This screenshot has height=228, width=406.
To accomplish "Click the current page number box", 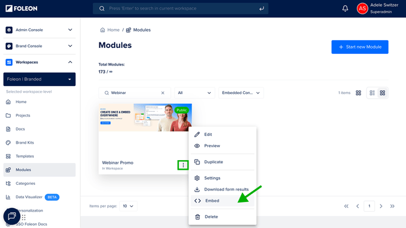I will click(369, 206).
